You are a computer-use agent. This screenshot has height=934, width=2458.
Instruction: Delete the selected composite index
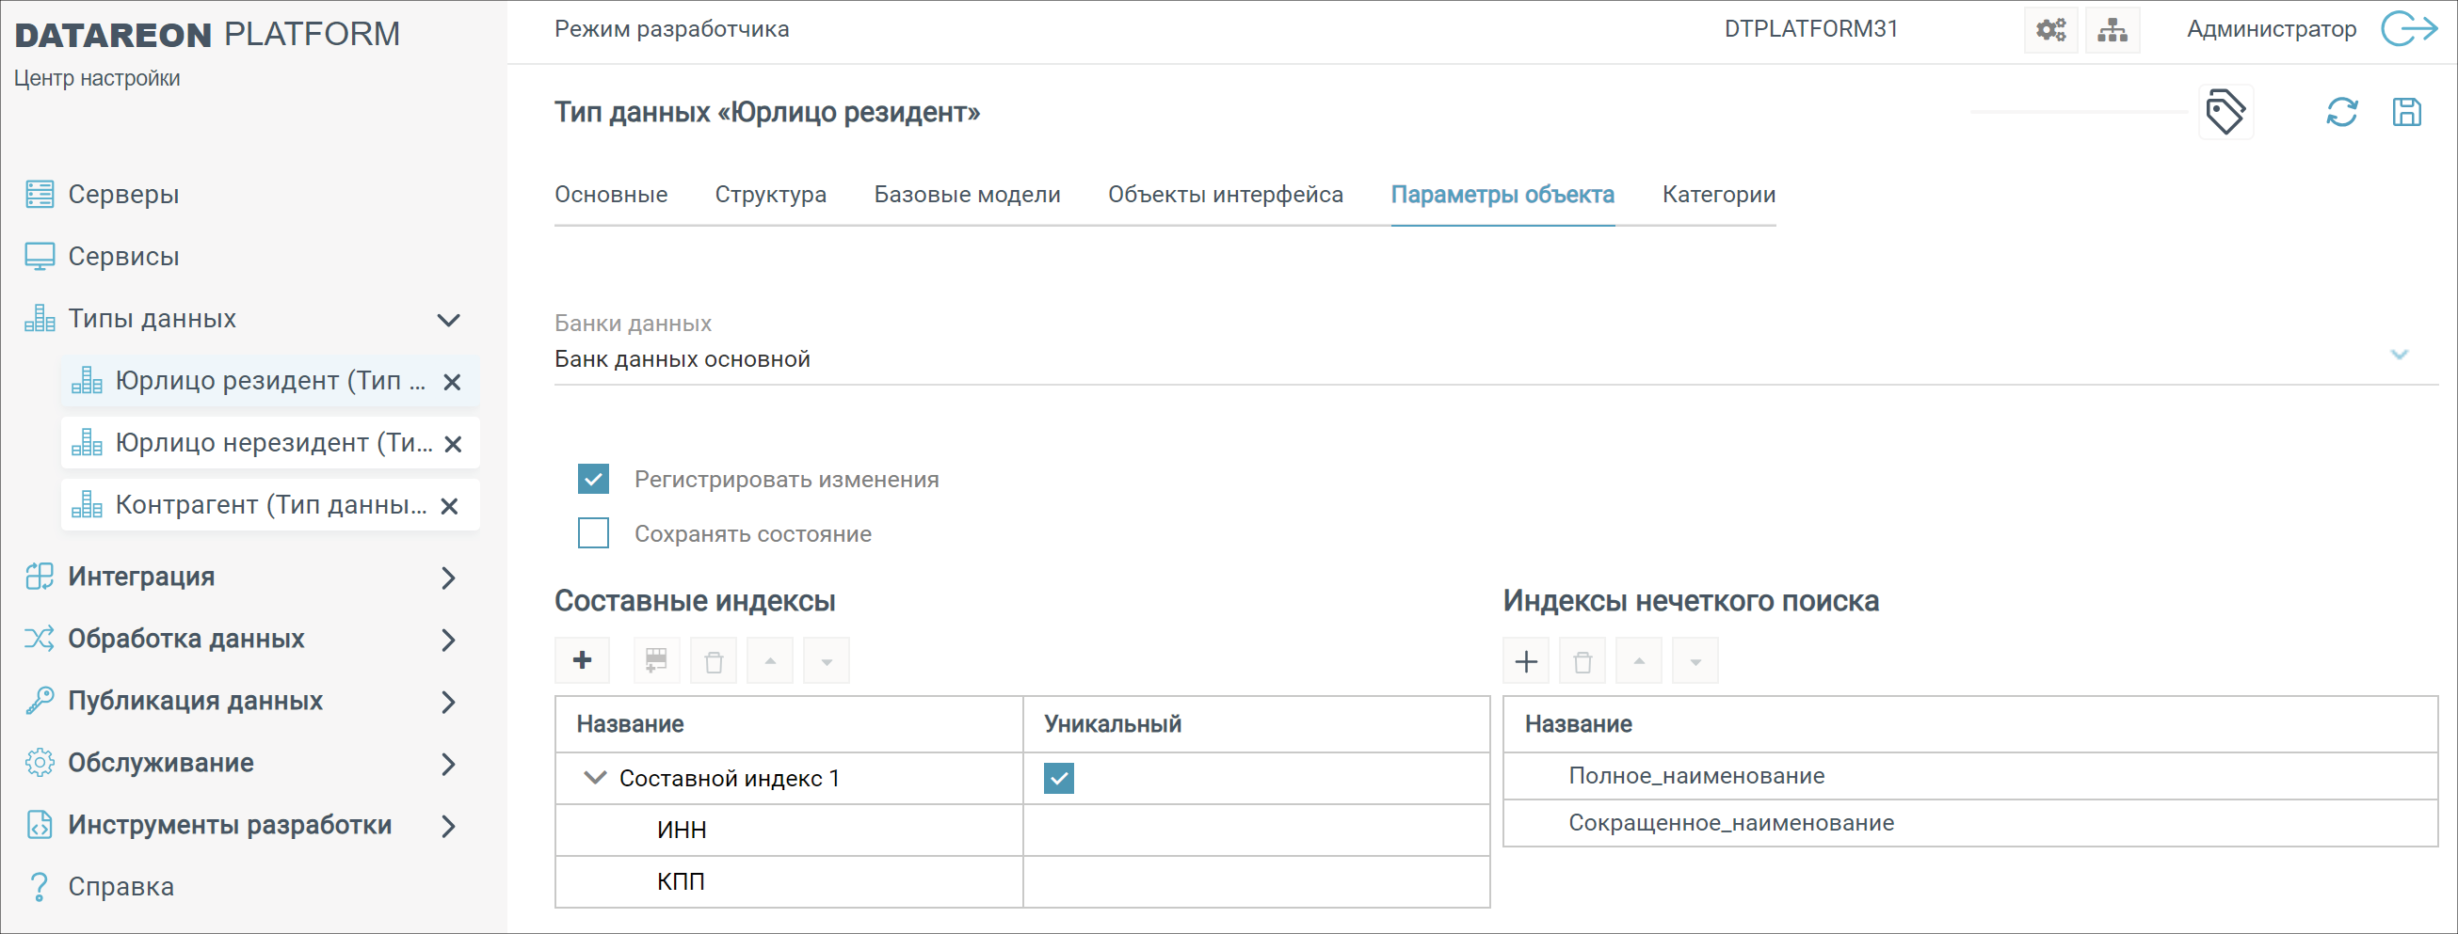point(714,659)
